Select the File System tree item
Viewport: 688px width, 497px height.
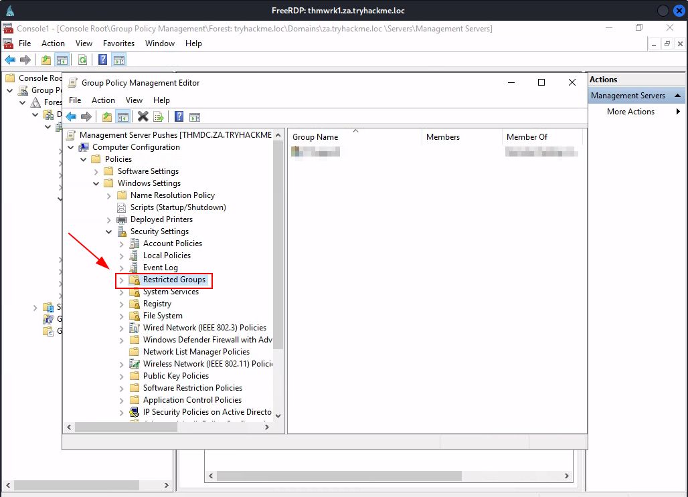click(163, 316)
